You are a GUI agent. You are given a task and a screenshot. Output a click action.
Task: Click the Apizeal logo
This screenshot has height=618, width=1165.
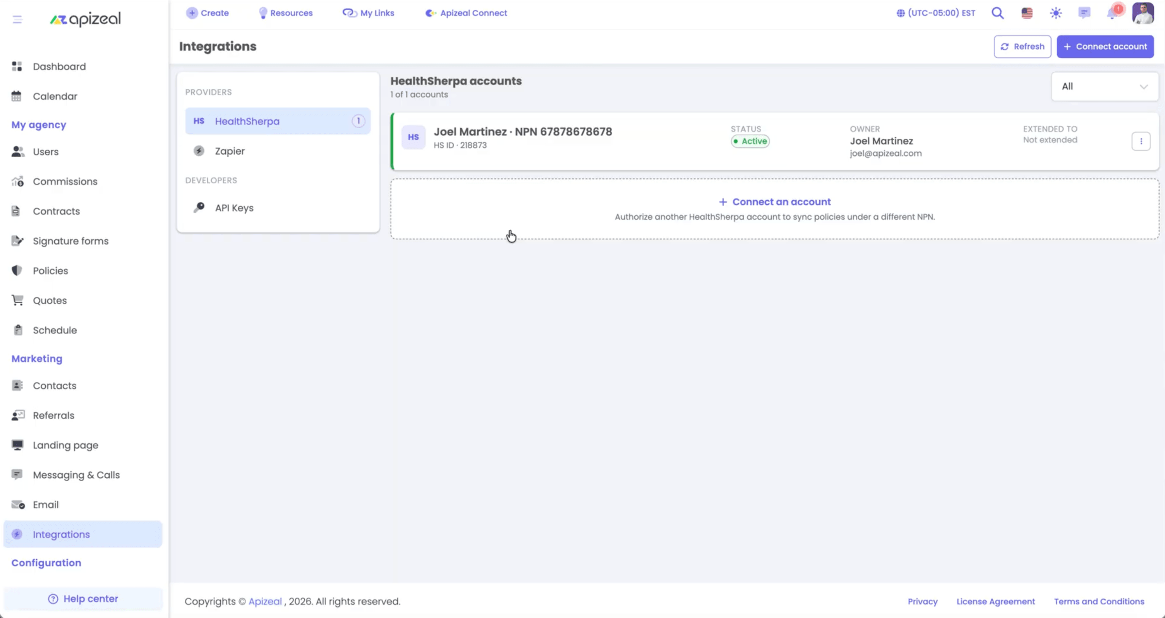click(85, 19)
